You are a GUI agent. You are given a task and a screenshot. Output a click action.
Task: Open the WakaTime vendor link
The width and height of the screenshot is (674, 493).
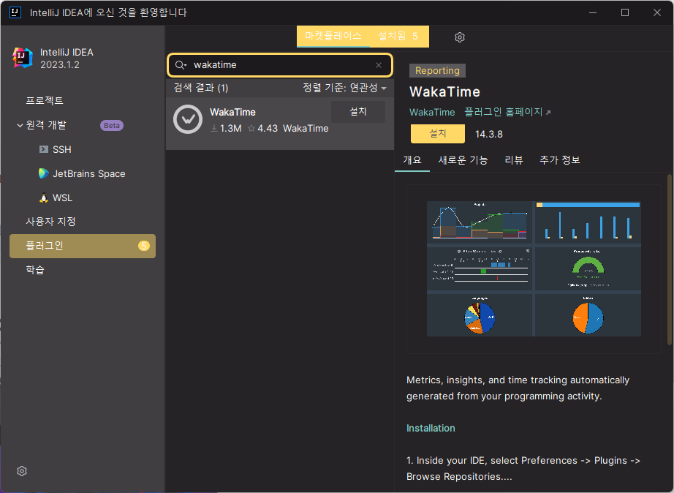(432, 113)
